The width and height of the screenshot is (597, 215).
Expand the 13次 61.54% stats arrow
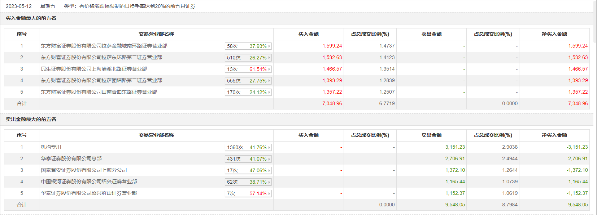point(269,69)
